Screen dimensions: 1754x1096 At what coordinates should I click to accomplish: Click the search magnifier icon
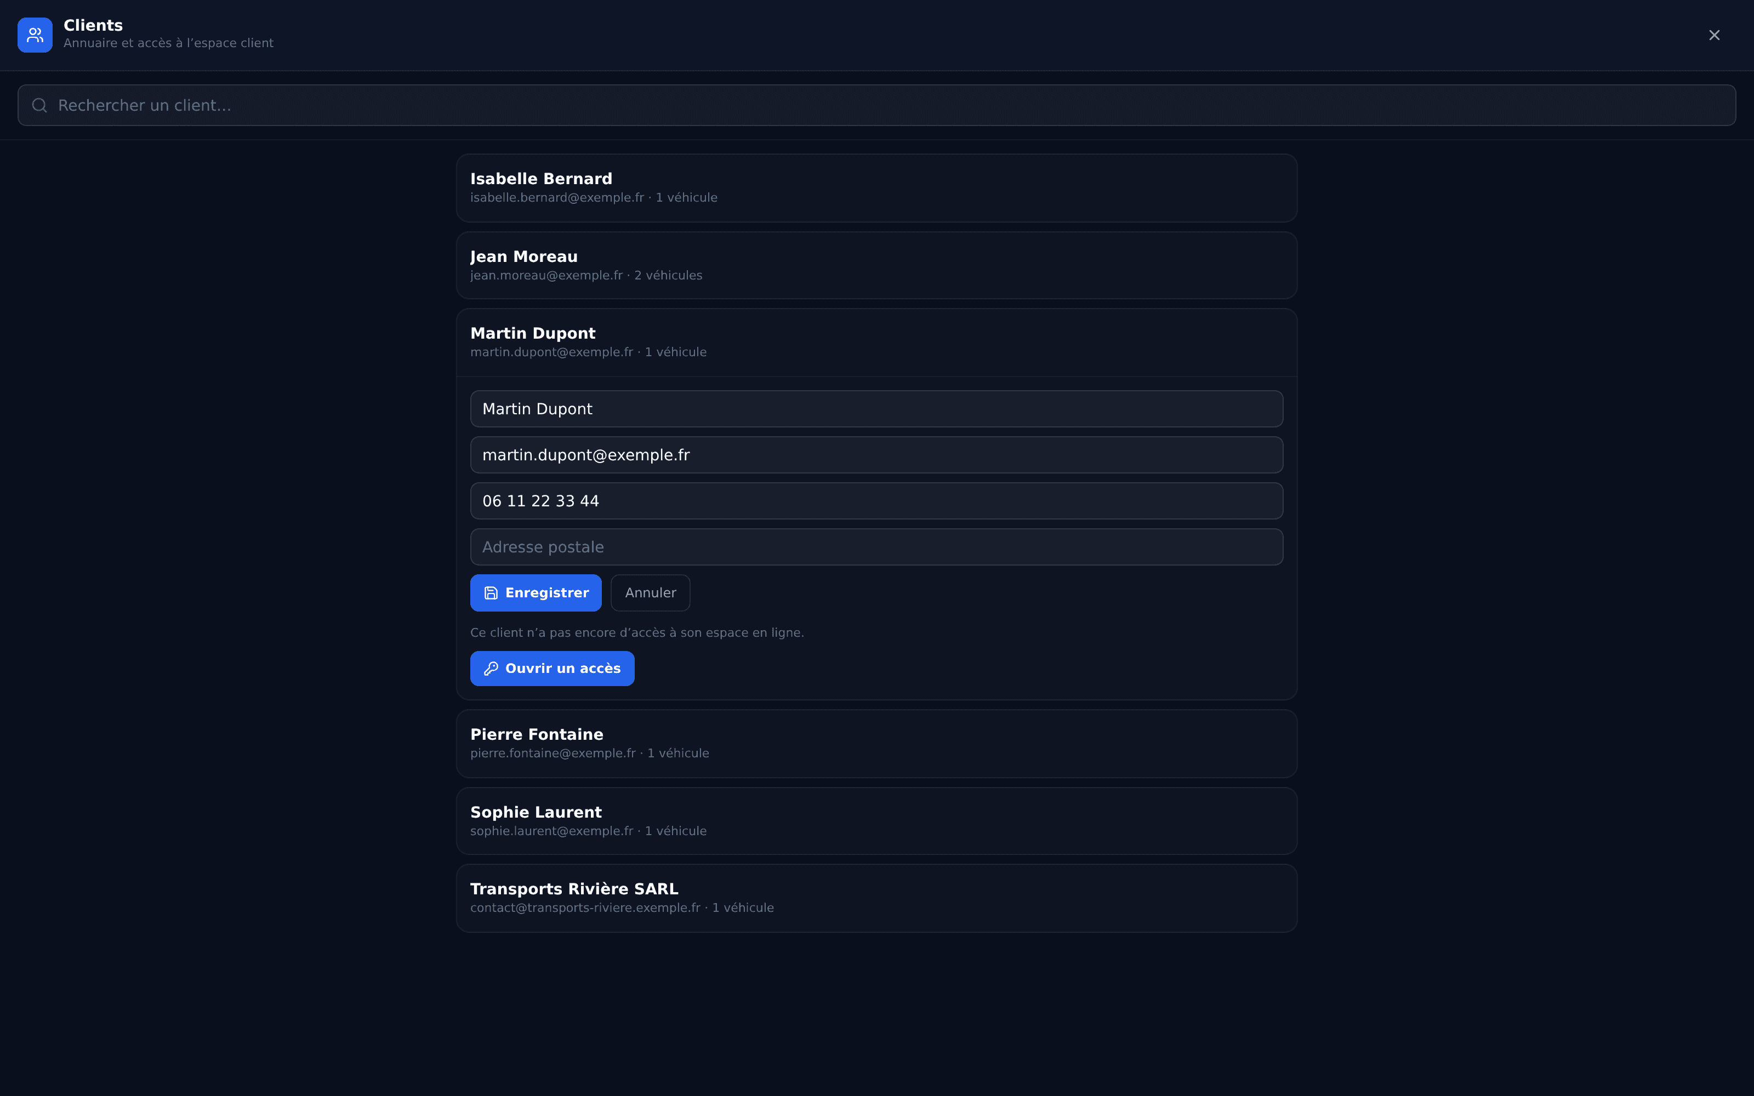40,106
